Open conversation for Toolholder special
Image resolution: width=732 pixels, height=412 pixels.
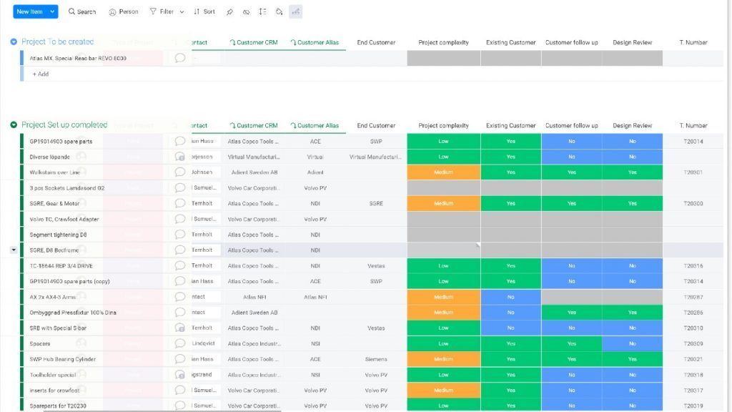[x=179, y=375]
